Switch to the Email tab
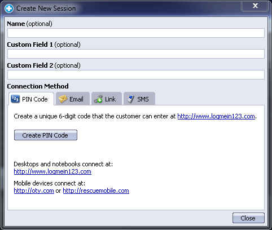Viewport: 272px width, 230px height. click(x=73, y=99)
